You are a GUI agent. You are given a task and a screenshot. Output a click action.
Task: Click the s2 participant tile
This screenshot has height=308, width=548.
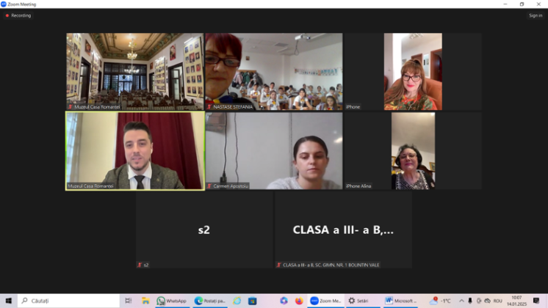coord(204,230)
